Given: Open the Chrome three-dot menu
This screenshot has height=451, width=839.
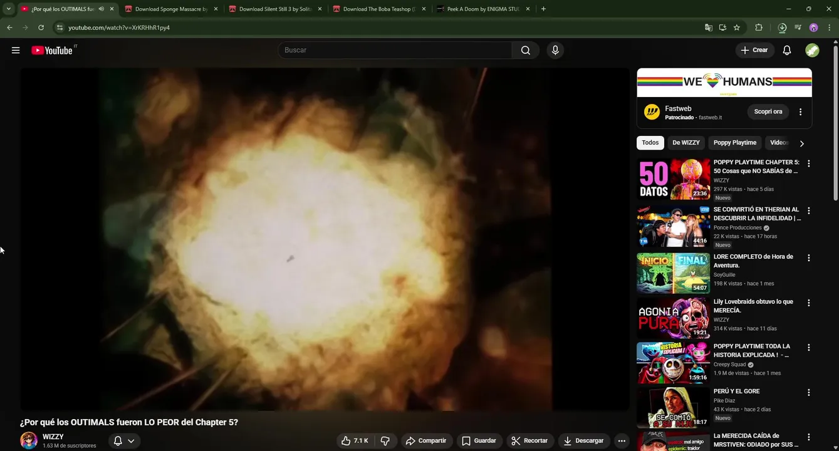Looking at the screenshot, I should tap(829, 28).
